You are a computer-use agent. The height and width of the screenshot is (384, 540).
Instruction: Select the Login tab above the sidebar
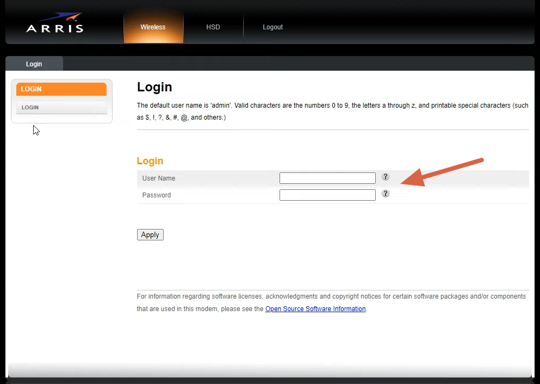click(34, 63)
